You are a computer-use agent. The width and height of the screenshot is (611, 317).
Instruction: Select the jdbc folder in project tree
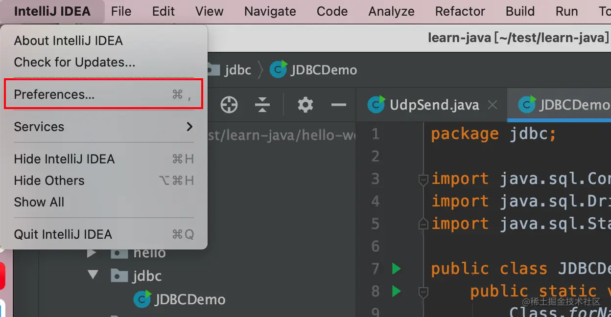pyautogui.click(x=147, y=276)
